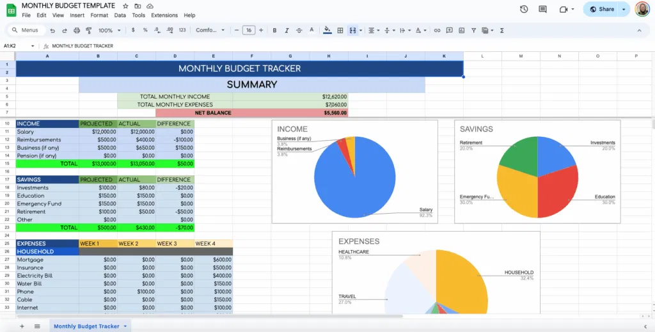Viewport: 655px width, 332px height.
Task: Open Monthly Budget Tracker tab options arrow
Action: pos(125,326)
